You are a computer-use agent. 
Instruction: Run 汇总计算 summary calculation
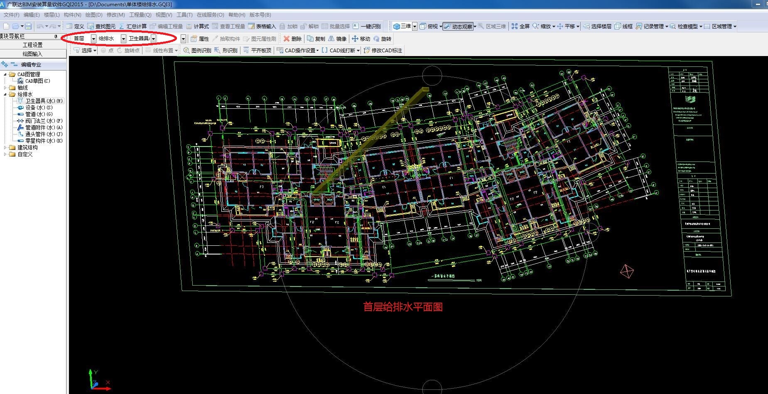pyautogui.click(x=132, y=26)
